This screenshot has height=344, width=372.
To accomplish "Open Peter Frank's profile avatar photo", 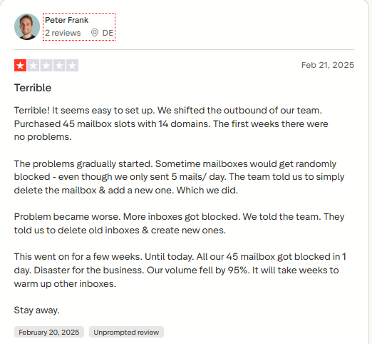I will tap(27, 26).
